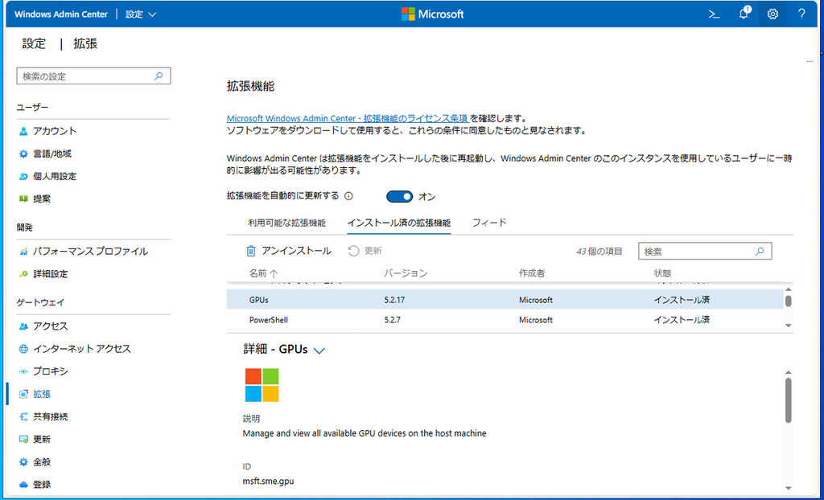Click the アカウント sidebar icon
Image resolution: width=824 pixels, height=500 pixels.
click(x=23, y=131)
